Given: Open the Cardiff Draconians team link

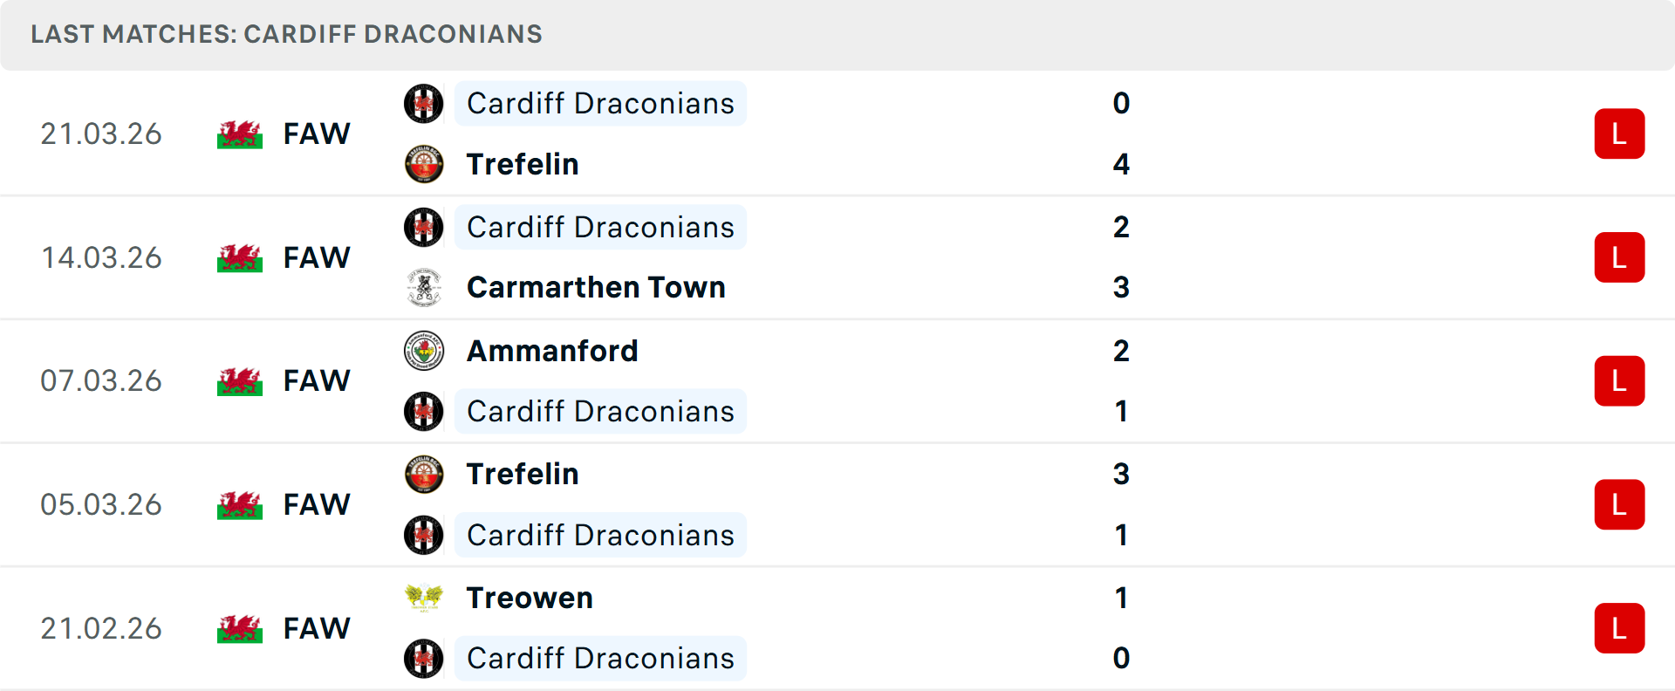Looking at the screenshot, I should click(x=600, y=103).
